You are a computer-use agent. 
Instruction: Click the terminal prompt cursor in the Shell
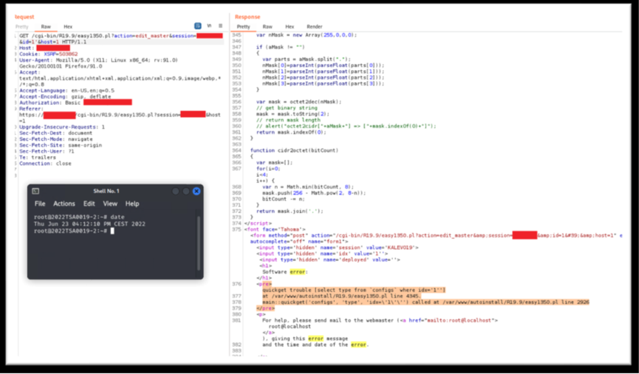pos(112,231)
